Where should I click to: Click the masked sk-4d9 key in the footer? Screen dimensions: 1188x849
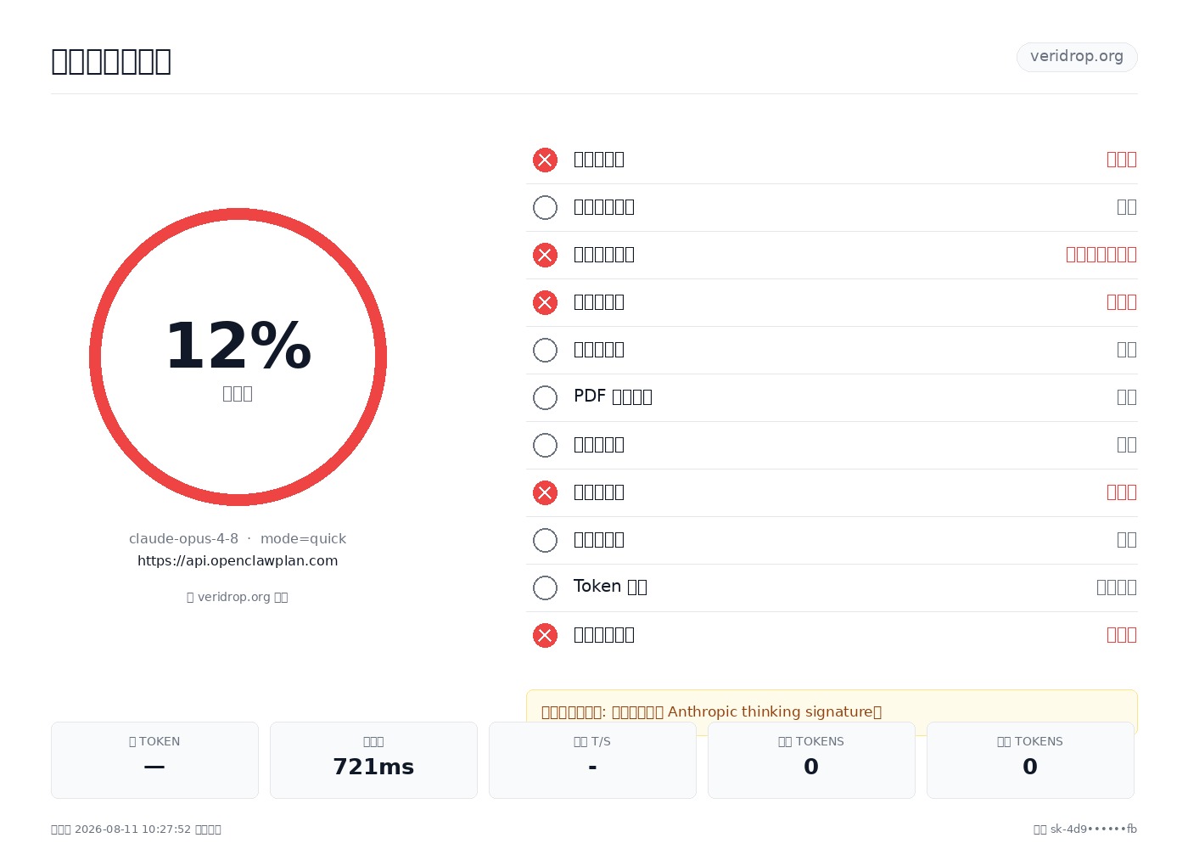[1094, 829]
